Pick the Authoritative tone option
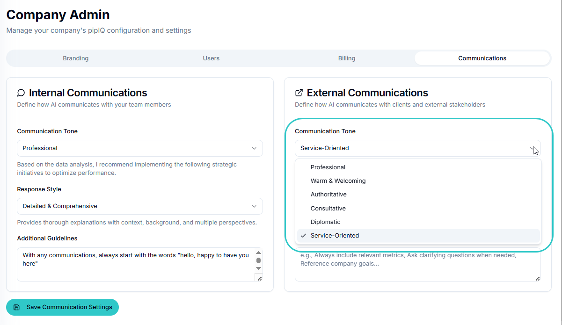The width and height of the screenshot is (562, 325). 328,195
